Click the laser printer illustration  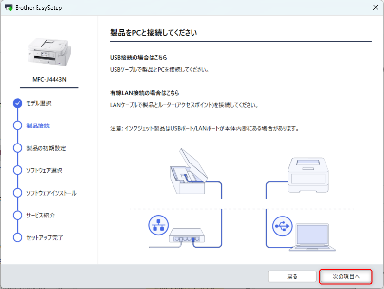pos(308,175)
